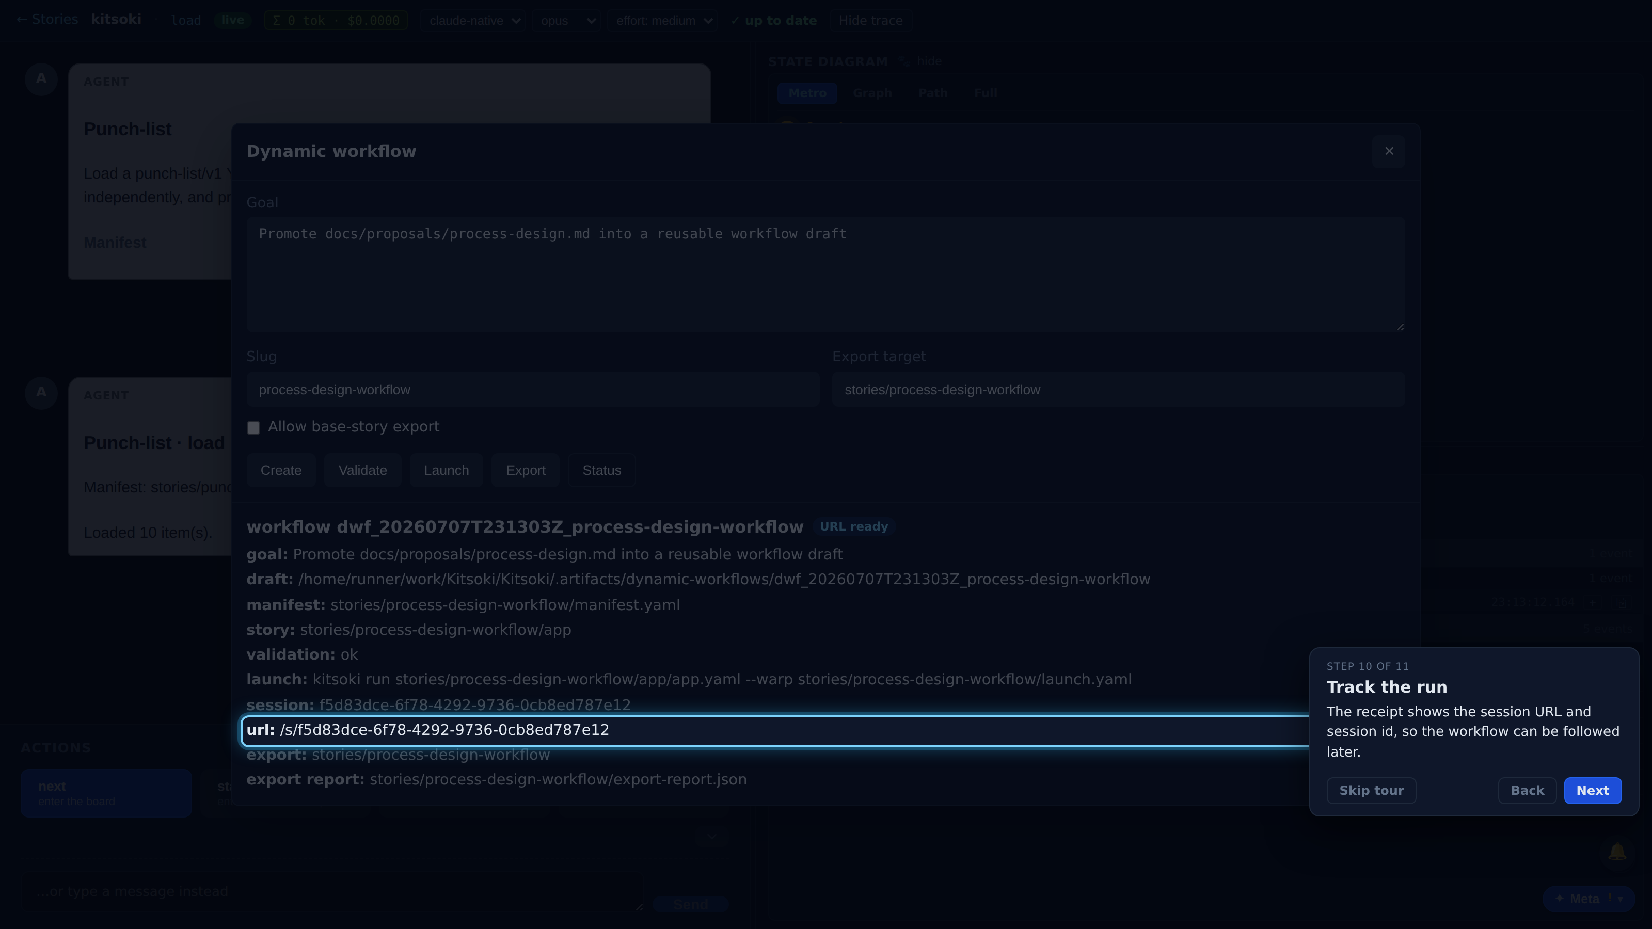Click the Launch workflow button
The height and width of the screenshot is (929, 1652).
(x=447, y=471)
